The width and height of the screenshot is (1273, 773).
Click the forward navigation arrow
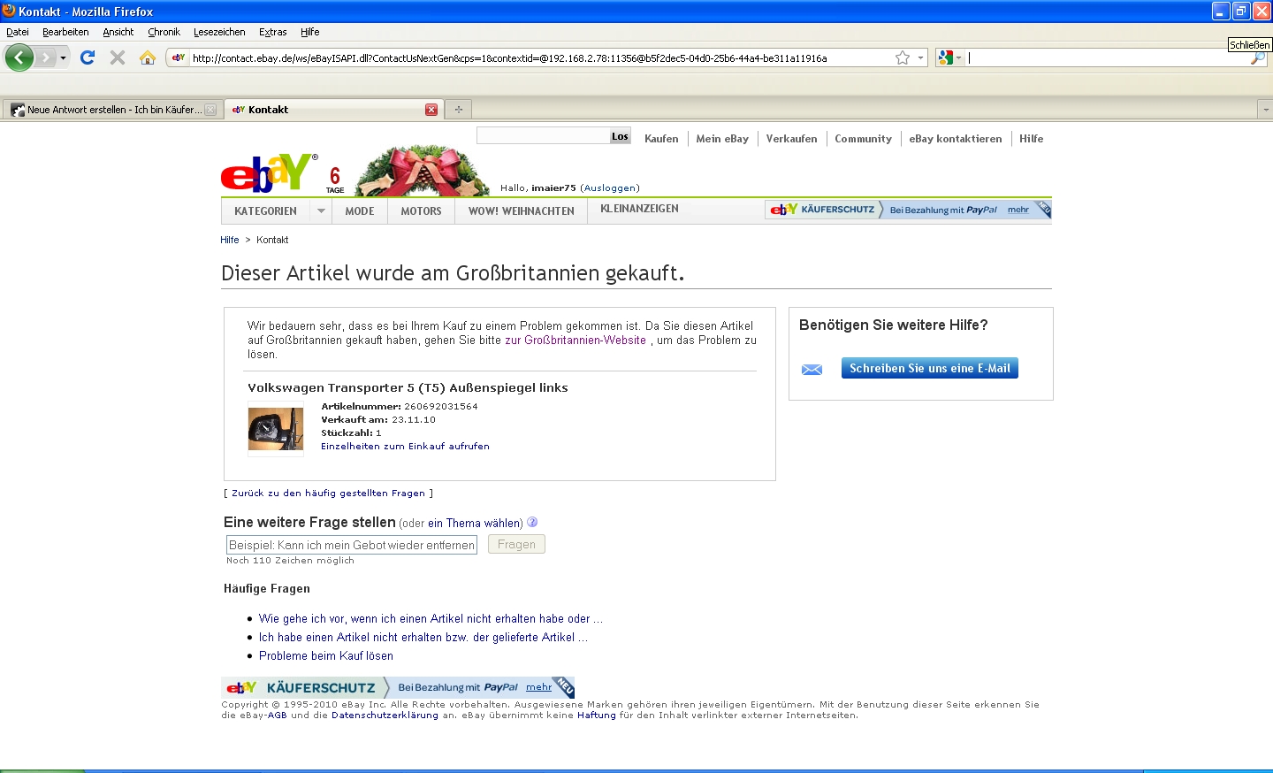coord(46,57)
